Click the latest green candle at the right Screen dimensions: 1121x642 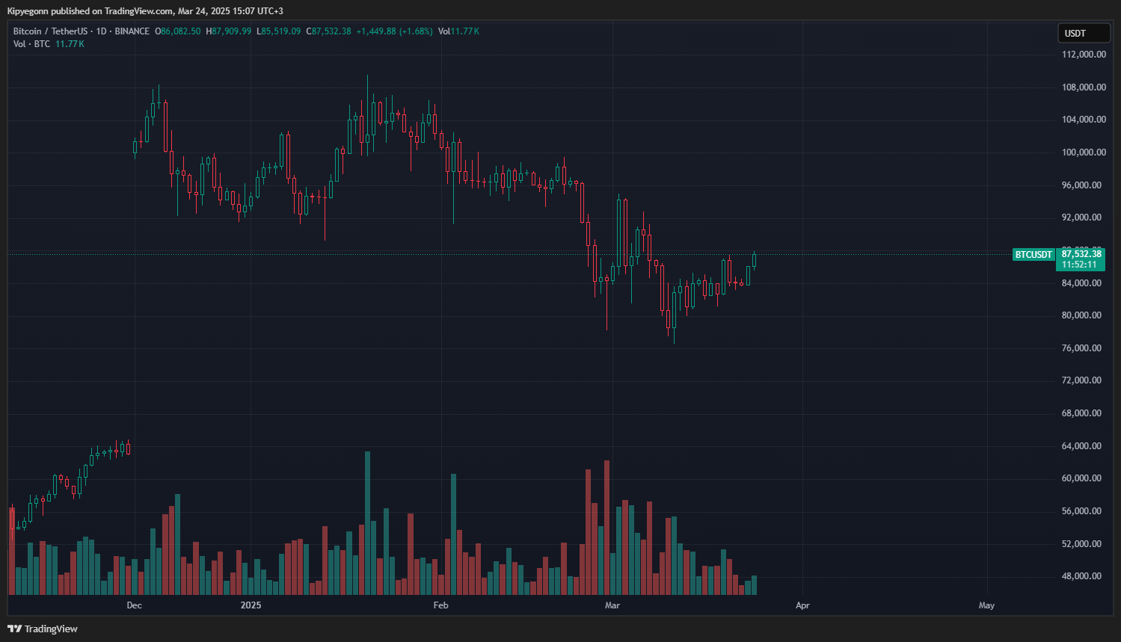coord(754,260)
